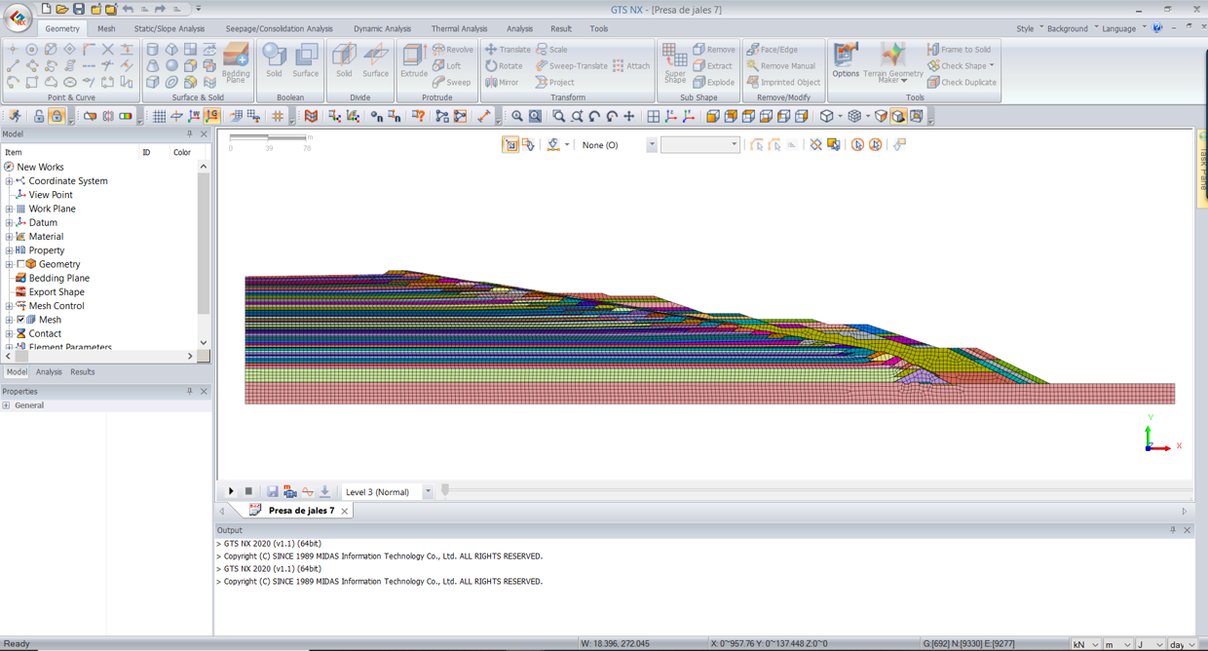Click the query help icon with question mark

point(418,116)
